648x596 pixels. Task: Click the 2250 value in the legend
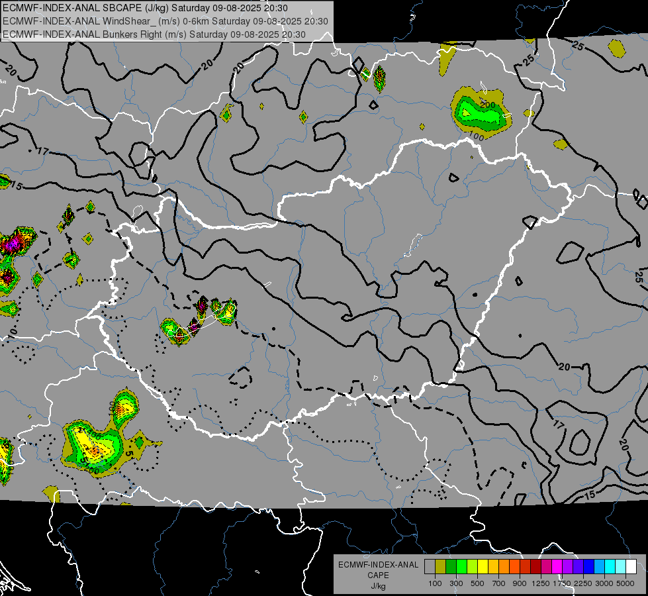tap(583, 583)
